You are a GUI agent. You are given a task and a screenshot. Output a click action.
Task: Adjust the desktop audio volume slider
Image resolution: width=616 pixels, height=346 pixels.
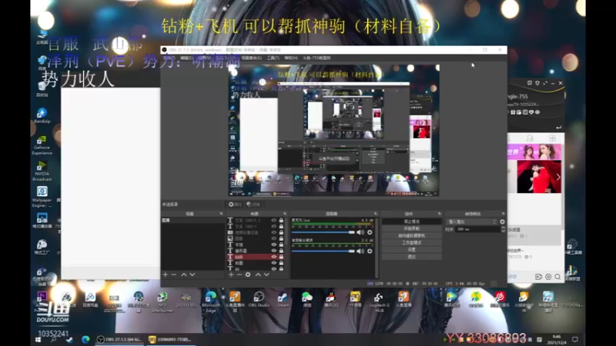[323, 251]
